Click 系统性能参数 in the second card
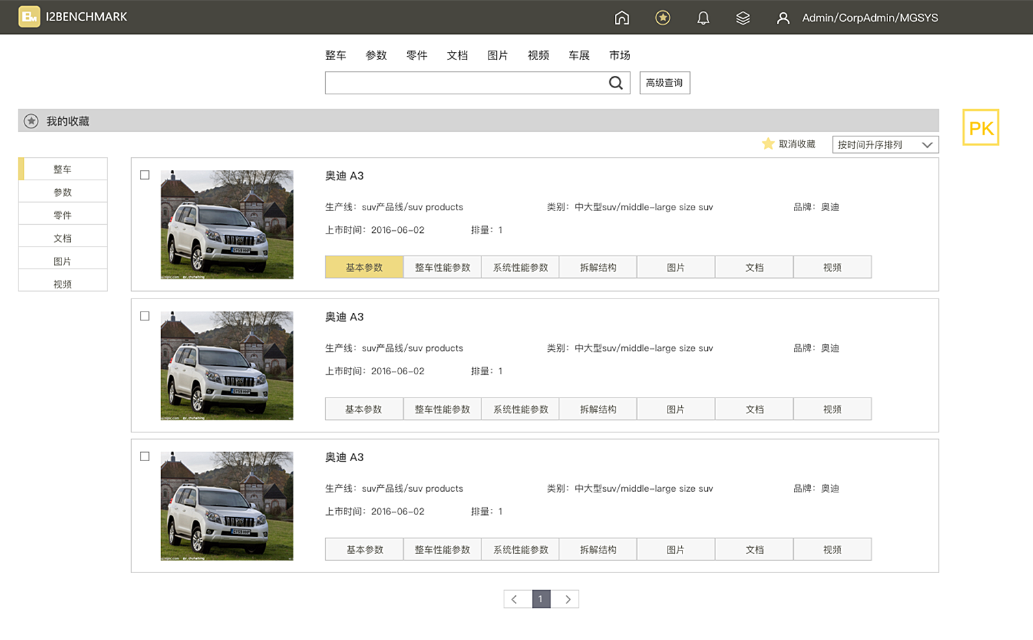 [x=521, y=409]
